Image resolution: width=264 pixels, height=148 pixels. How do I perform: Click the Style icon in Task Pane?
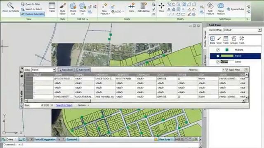tap(219, 40)
